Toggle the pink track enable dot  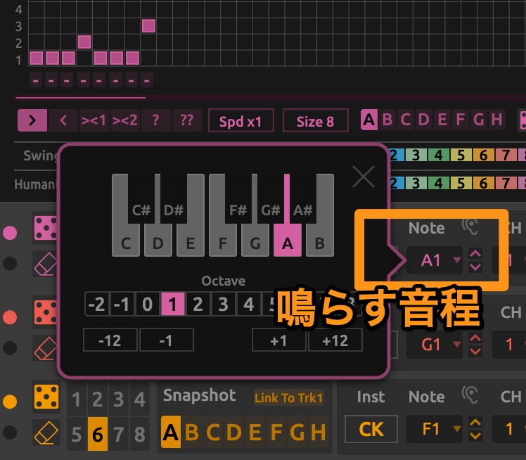[11, 231]
